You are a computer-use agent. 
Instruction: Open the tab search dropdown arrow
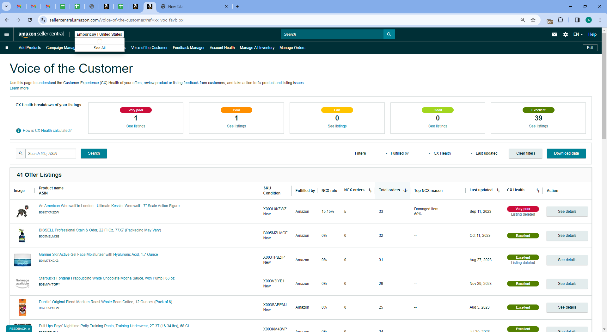(x=6, y=6)
